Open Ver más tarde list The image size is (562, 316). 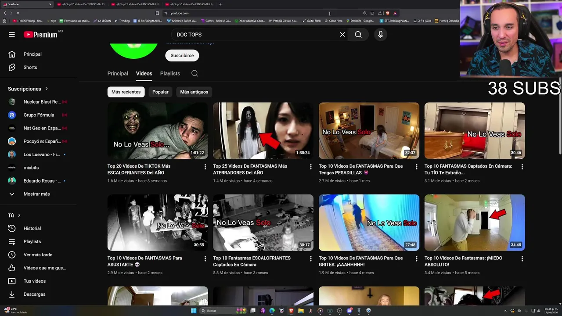point(39,255)
